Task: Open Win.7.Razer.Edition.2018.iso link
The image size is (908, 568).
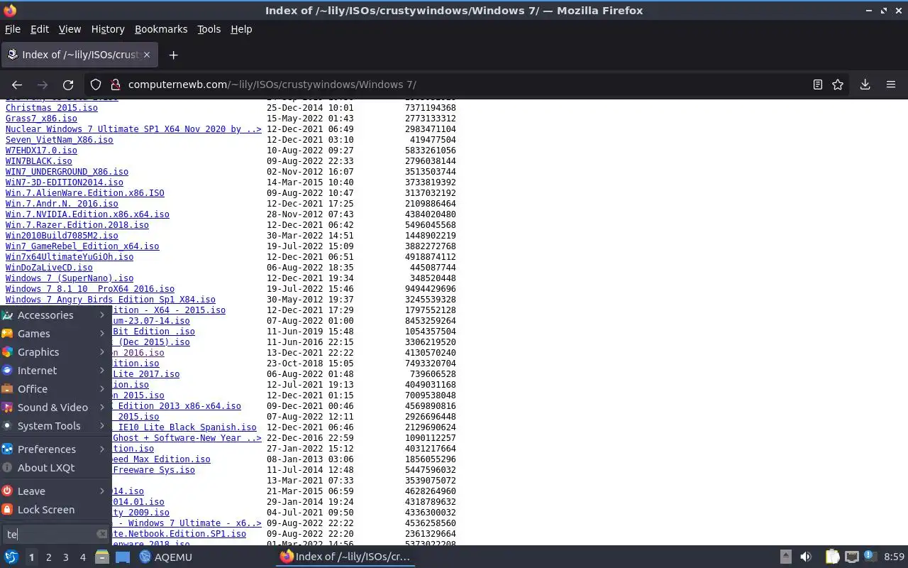Action: coord(77,225)
